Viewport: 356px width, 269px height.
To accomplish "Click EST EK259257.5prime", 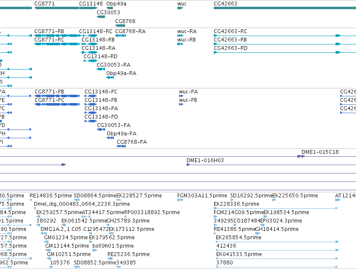I will tap(59, 212).
